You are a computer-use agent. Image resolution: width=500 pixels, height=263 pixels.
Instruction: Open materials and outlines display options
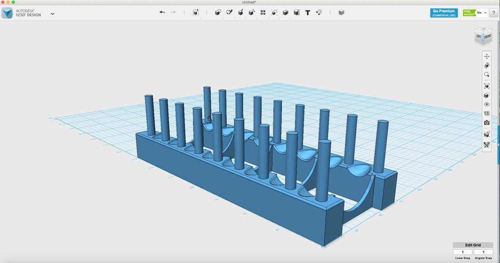click(x=487, y=95)
